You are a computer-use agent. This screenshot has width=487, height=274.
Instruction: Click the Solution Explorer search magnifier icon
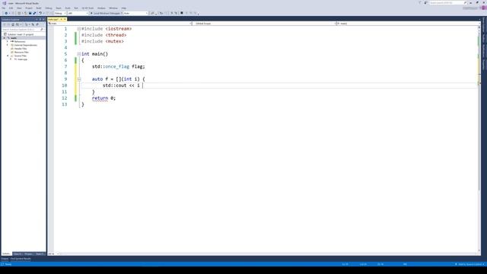42,29
